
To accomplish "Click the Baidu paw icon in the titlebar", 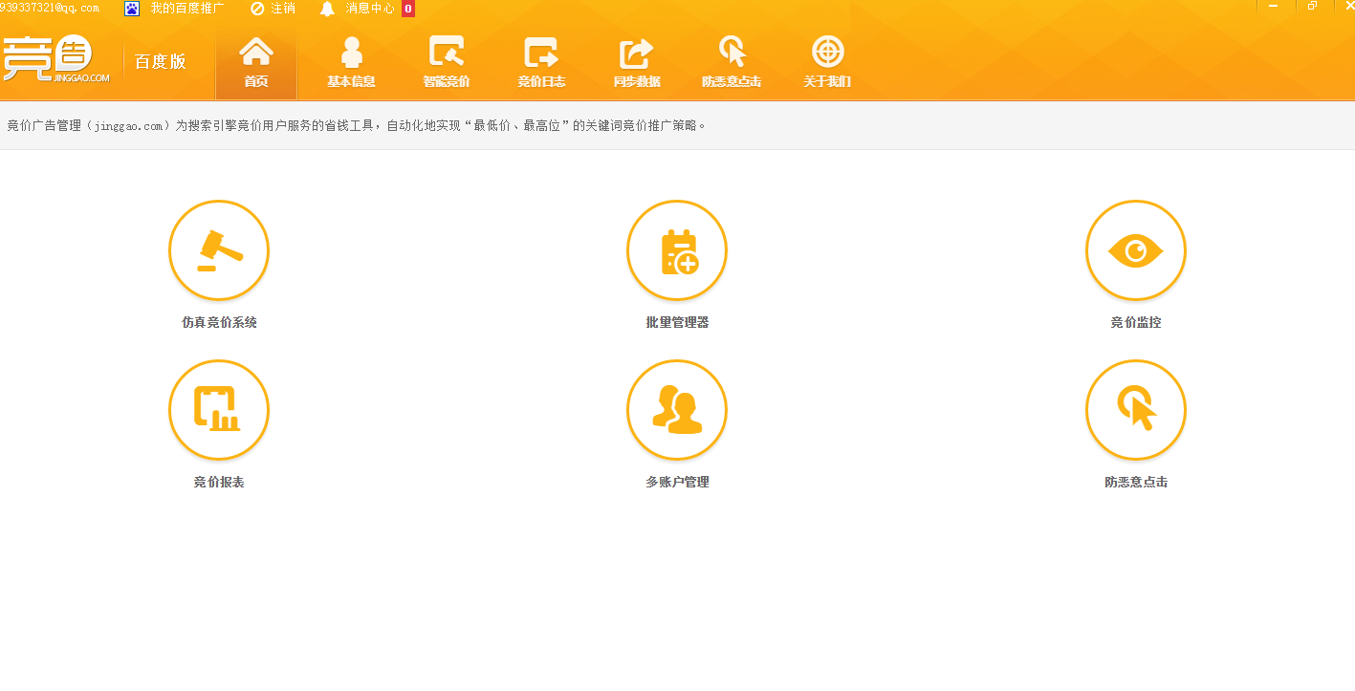I will tap(129, 9).
